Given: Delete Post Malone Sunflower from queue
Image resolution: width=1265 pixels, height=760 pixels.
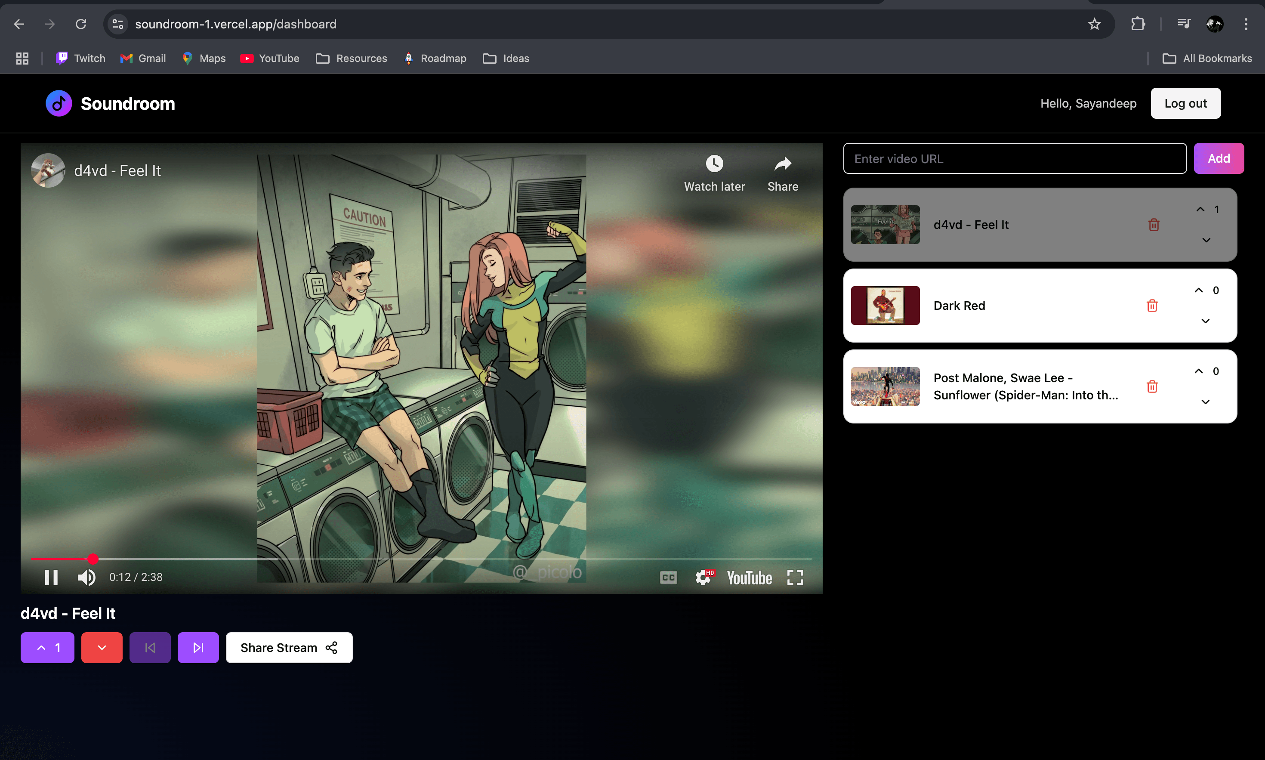Looking at the screenshot, I should [1152, 386].
